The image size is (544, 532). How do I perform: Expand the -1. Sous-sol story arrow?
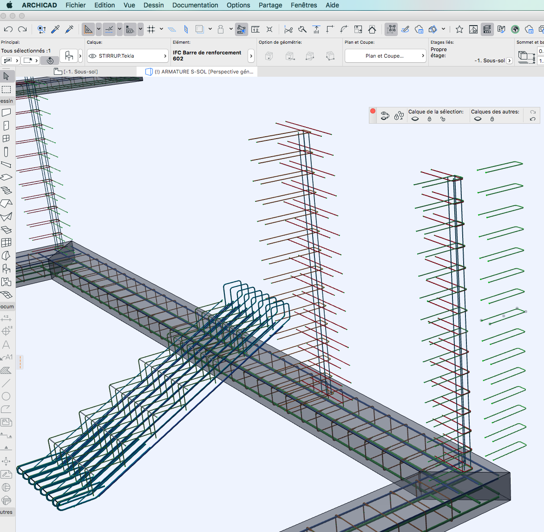click(x=510, y=60)
